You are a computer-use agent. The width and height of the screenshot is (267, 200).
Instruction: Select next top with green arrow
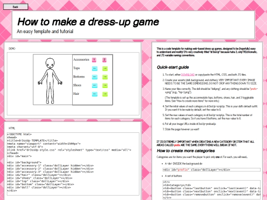(105, 69)
